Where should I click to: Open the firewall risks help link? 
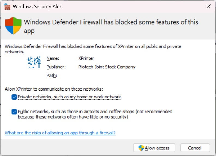tap(60, 133)
